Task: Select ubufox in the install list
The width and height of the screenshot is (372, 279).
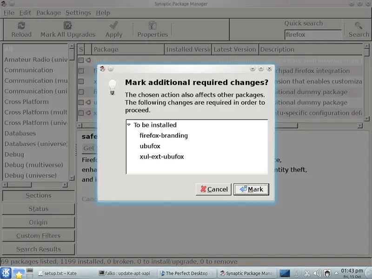Action: (150, 146)
